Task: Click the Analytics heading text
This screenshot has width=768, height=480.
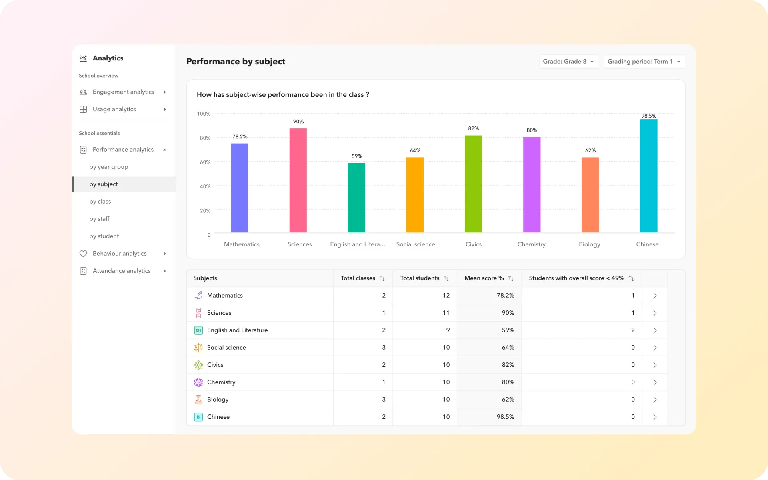Action: [x=108, y=58]
